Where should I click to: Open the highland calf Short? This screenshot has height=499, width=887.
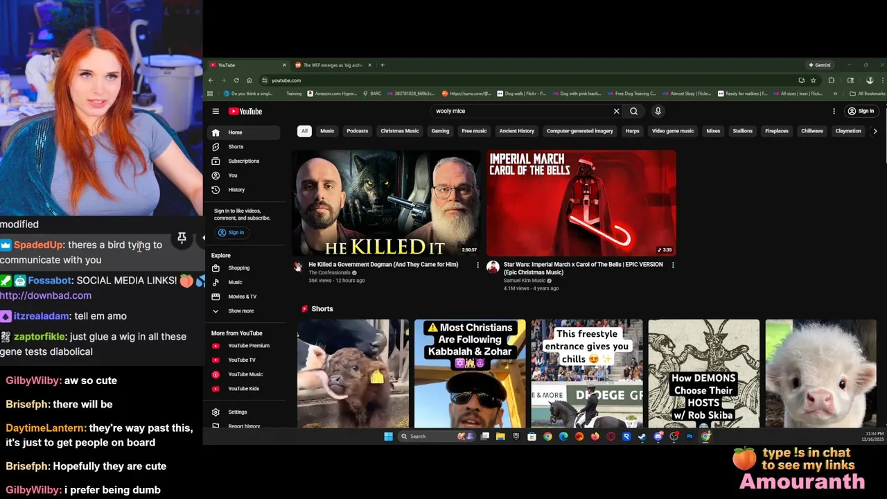pyautogui.click(x=353, y=374)
